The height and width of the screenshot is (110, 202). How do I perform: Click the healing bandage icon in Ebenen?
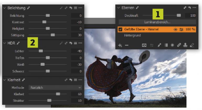click(179, 45)
